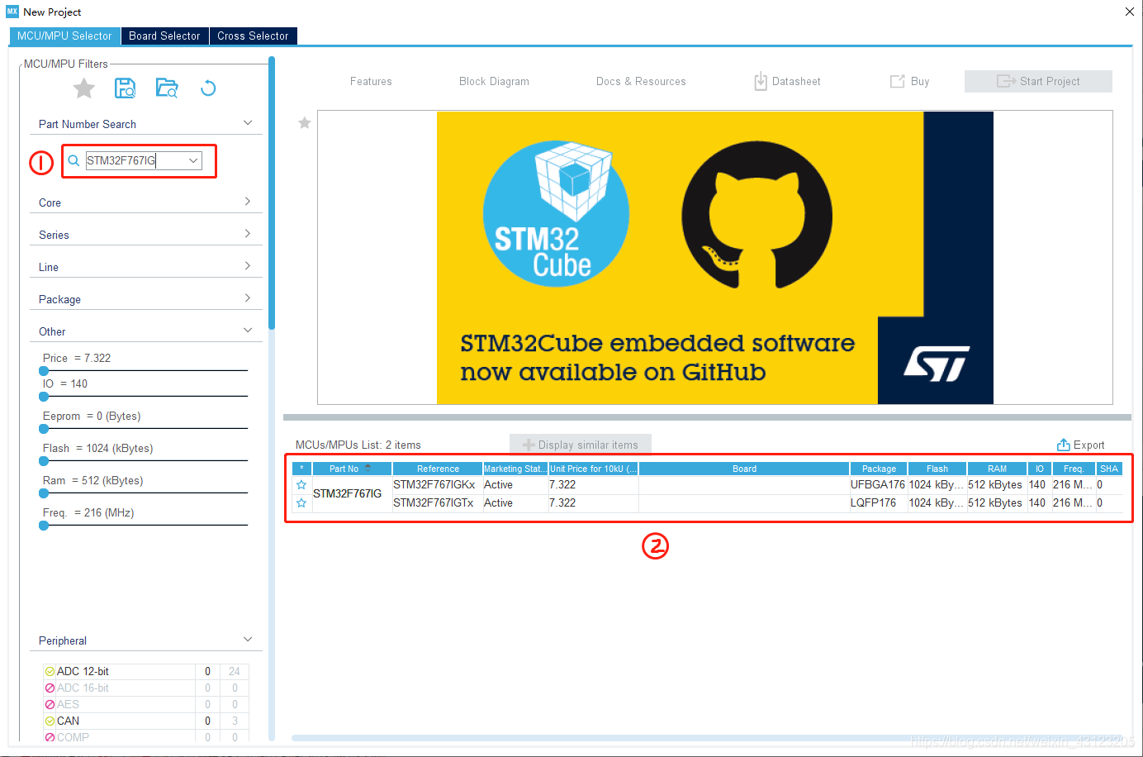
Task: Click the star column header
Action: point(301,469)
